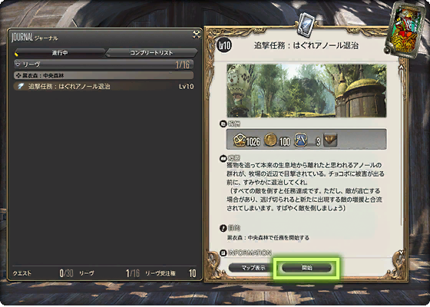The height and width of the screenshot is (307, 430).
Task: Collapse the リーヴ category header
Action: coord(104,64)
